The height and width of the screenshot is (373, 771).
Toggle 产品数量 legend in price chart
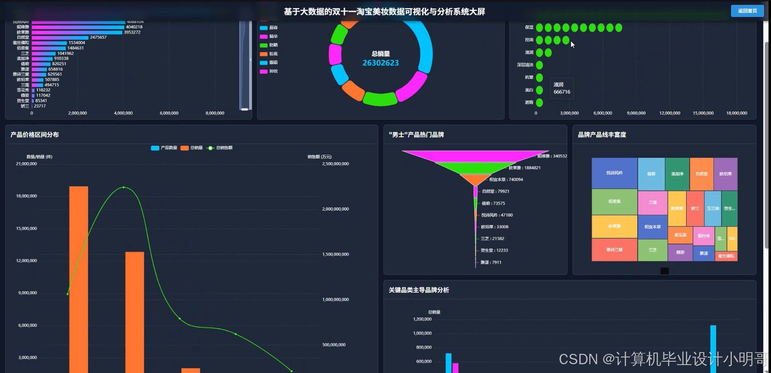coord(164,148)
